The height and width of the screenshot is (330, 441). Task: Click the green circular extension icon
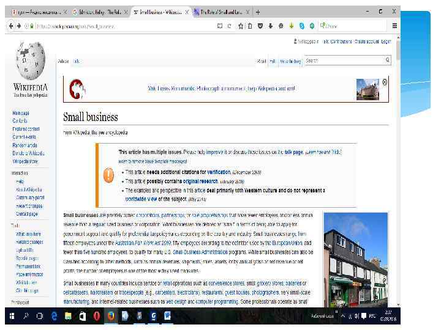coord(312,26)
